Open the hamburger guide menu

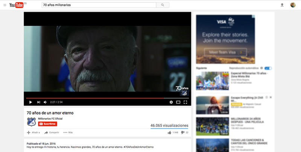pyautogui.click(x=5, y=5)
